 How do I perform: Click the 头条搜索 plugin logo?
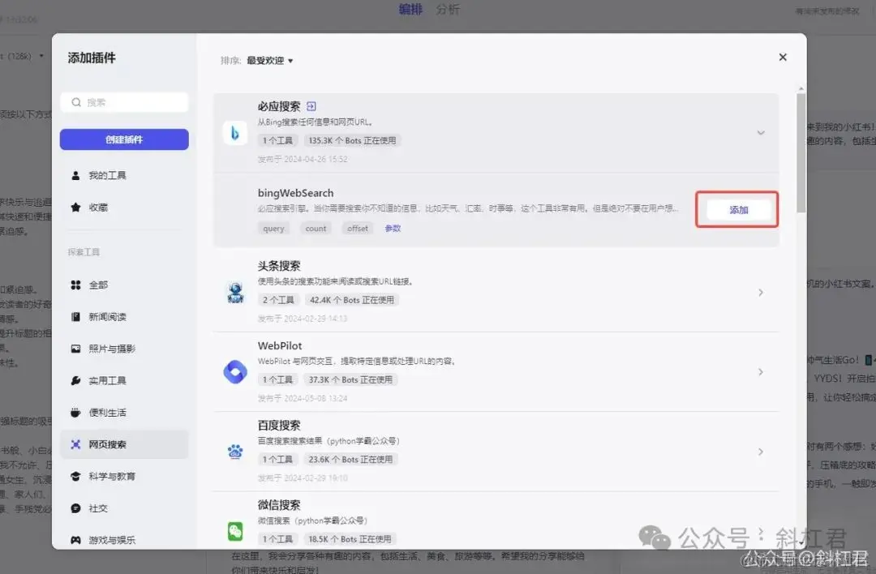(234, 293)
